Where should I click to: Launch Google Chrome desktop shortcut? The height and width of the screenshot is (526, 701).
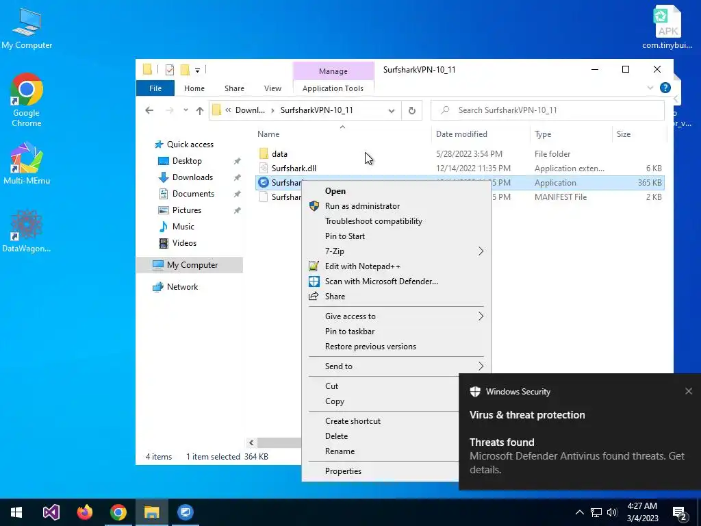pos(27,100)
